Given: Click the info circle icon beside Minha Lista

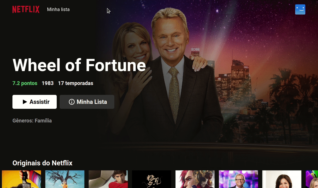Looking at the screenshot, I should [x=71, y=102].
